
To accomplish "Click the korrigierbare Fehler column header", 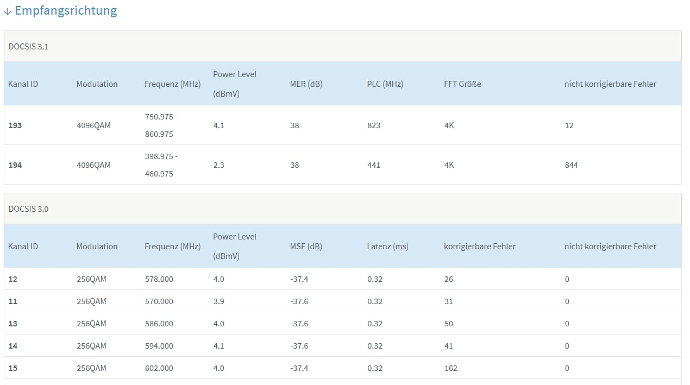I will (479, 247).
